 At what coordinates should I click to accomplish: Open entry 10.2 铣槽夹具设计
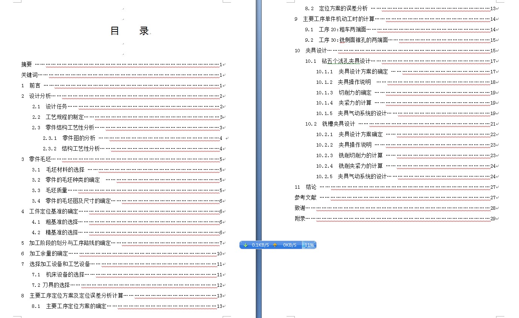401,124
